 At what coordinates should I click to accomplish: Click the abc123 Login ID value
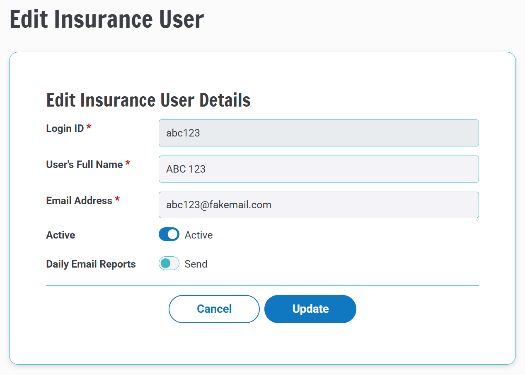183,133
